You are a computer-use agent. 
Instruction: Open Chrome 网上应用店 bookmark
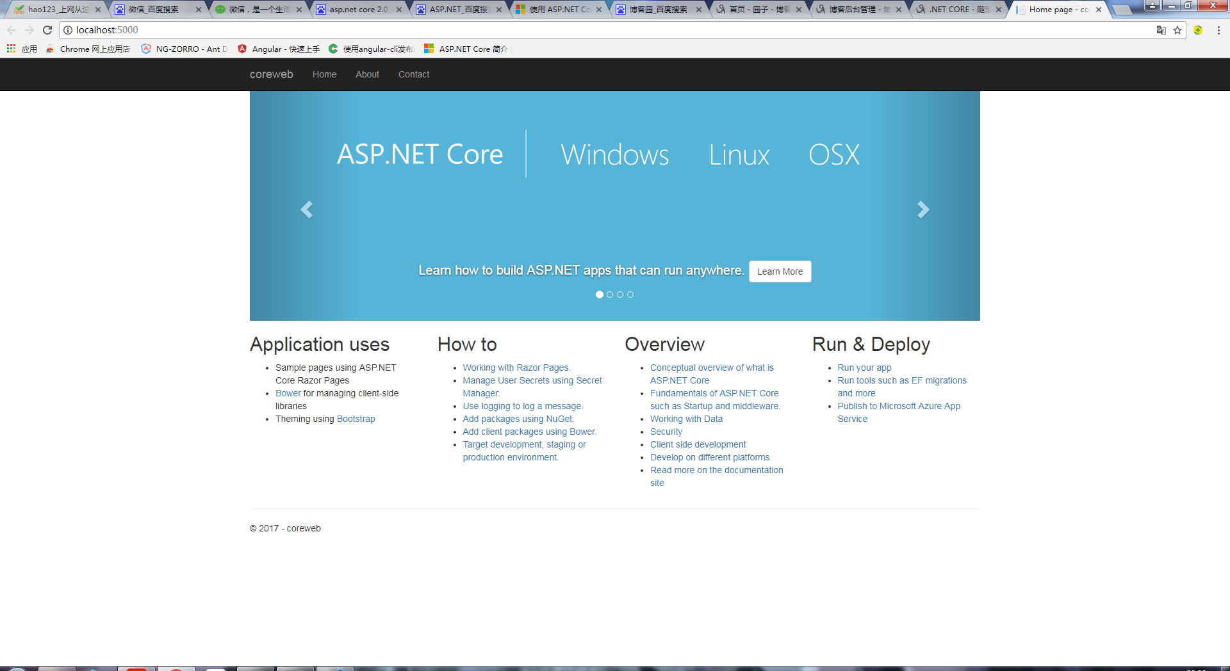tap(88, 49)
